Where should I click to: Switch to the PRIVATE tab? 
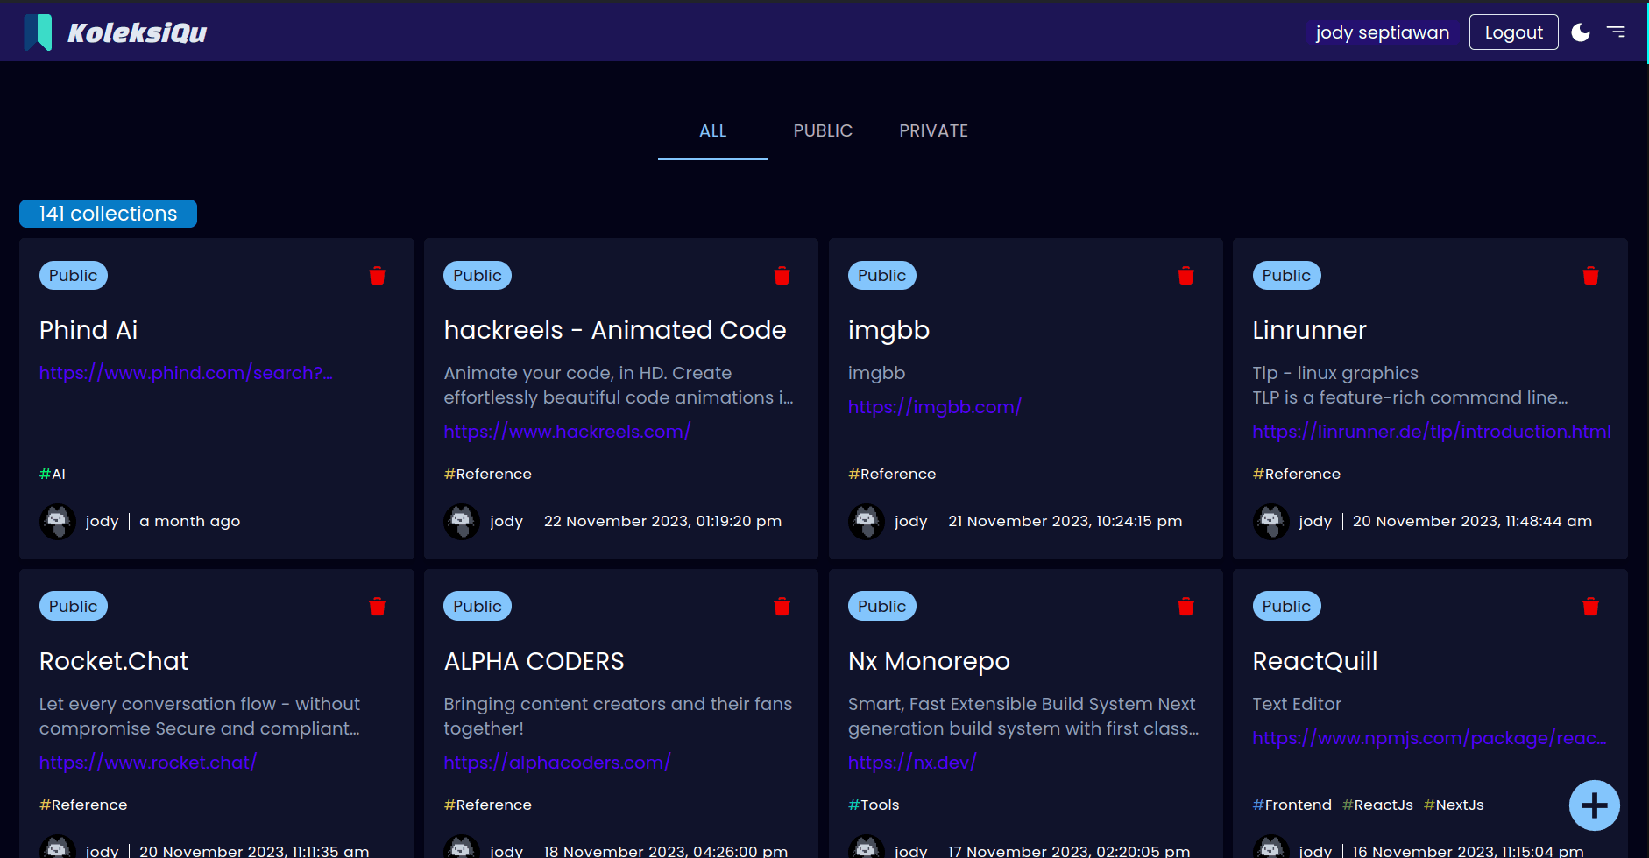click(x=933, y=130)
